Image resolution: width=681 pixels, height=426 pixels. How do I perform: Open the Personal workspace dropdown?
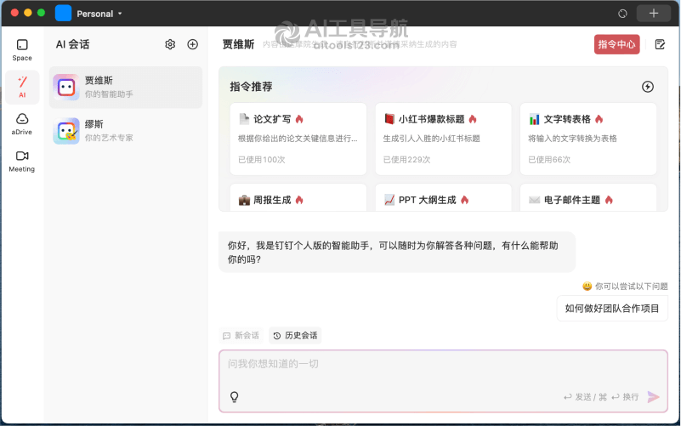99,14
